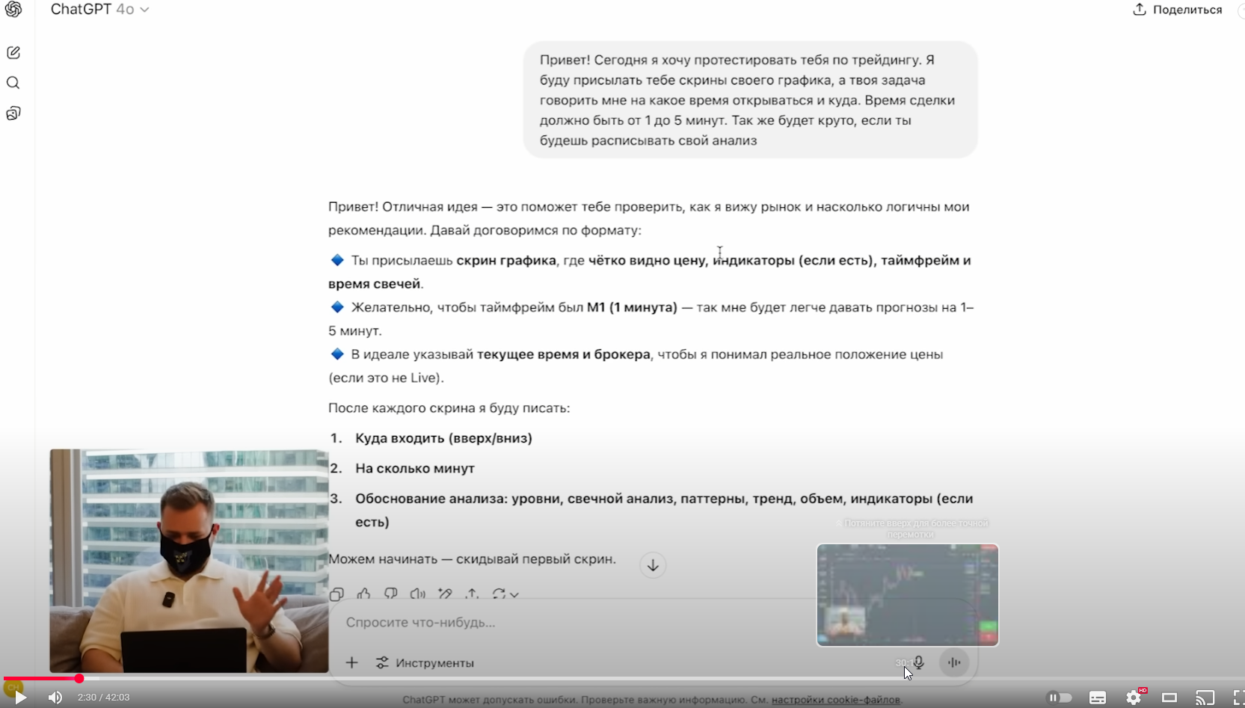
Task: Click bold text скрин графика
Action: [x=506, y=260]
